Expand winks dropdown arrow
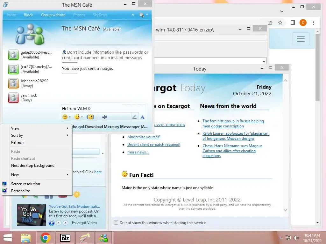The image size is (326, 244). 82,117
